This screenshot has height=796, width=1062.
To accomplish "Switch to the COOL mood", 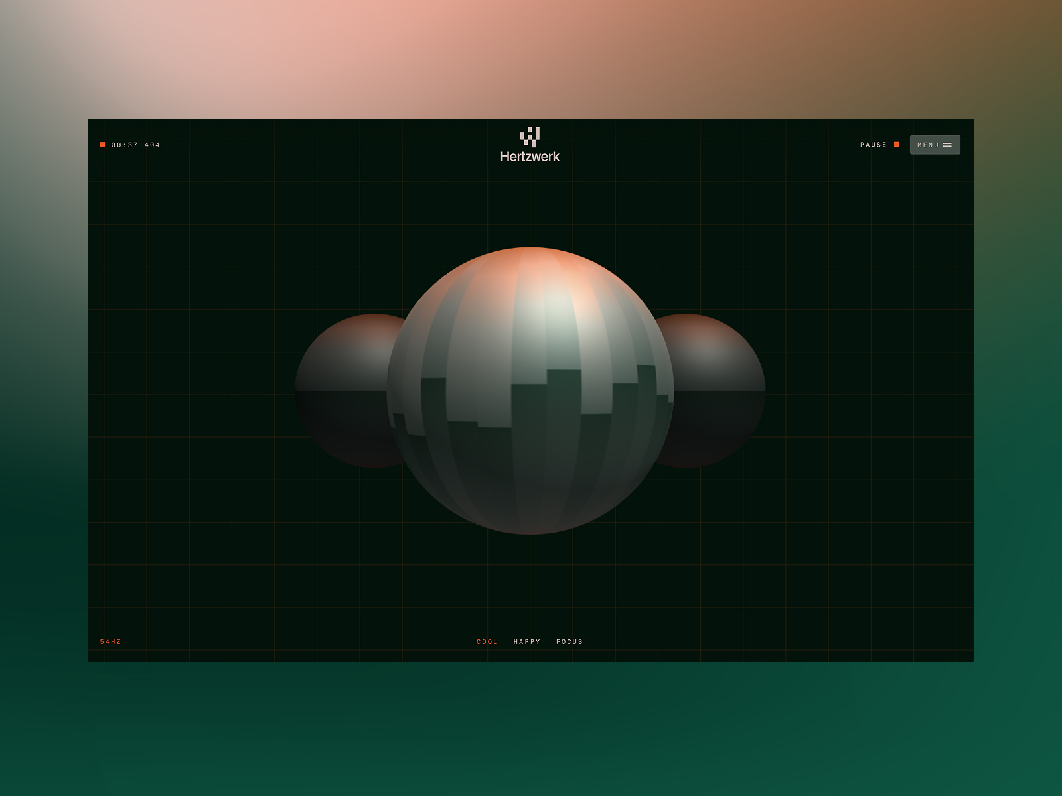I will click(487, 642).
